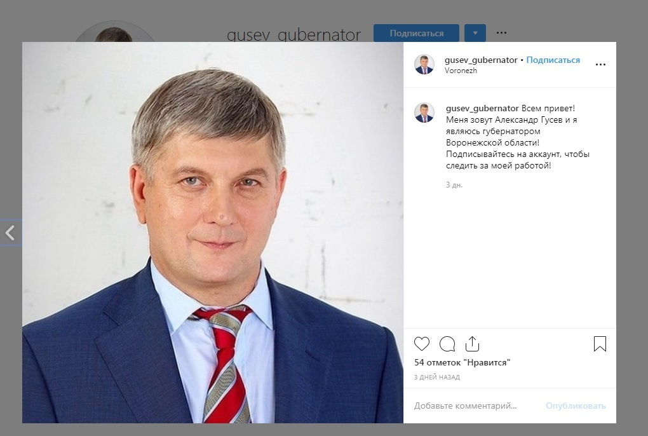Click the avatar in the post header
The width and height of the screenshot is (648, 436).
pyautogui.click(x=424, y=64)
